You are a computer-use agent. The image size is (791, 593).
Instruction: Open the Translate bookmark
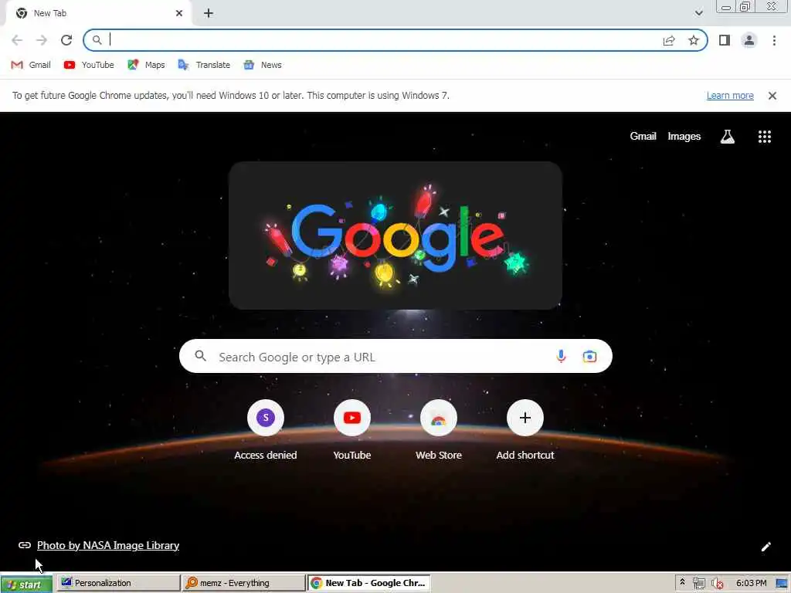(204, 65)
